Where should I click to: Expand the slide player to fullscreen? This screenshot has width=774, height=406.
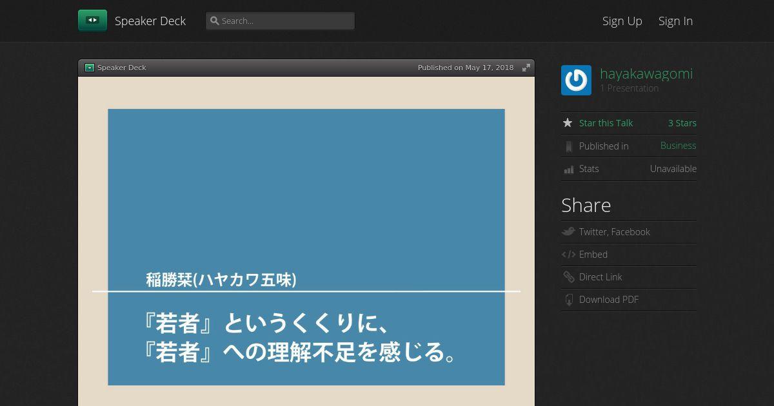coord(526,68)
